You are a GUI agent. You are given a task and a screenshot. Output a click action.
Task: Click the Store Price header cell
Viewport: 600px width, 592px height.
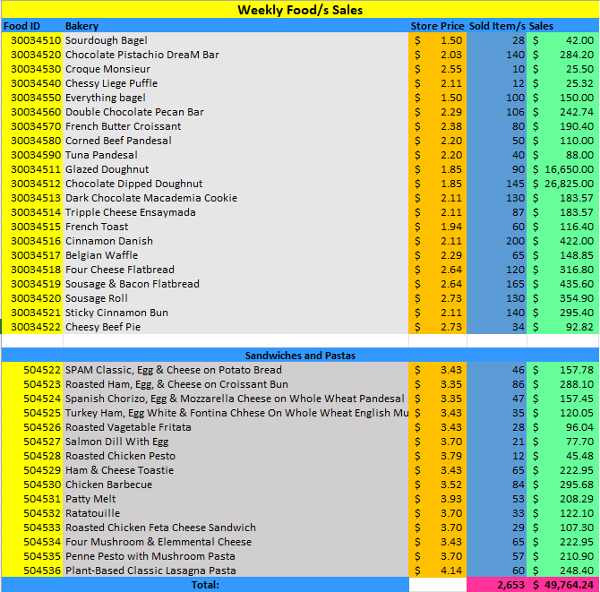coord(437,26)
